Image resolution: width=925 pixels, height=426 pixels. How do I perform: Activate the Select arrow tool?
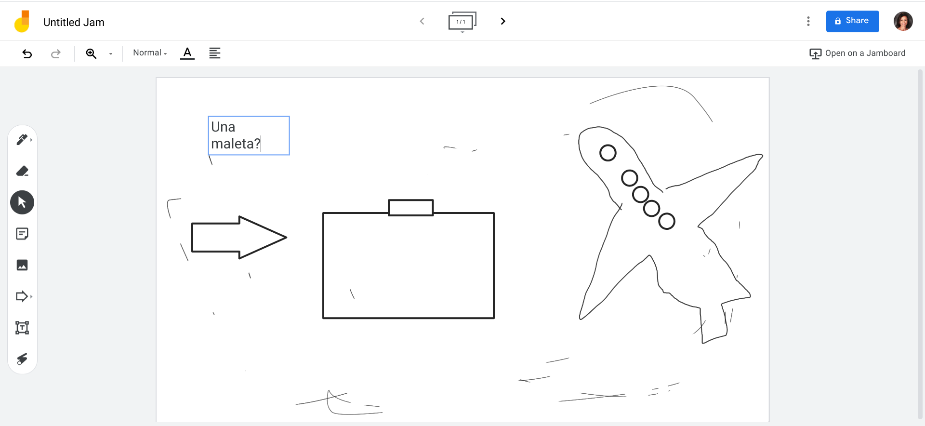pos(22,202)
